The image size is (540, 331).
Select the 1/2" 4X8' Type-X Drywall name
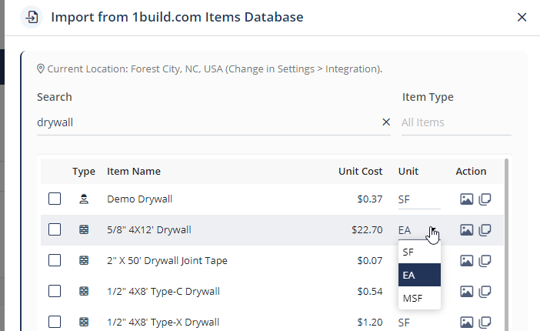tap(163, 322)
